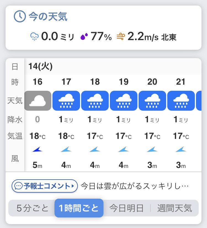Click the rain cloud precipitation icon by 0.0ミリ
This screenshot has width=207, height=228.
click(x=34, y=37)
